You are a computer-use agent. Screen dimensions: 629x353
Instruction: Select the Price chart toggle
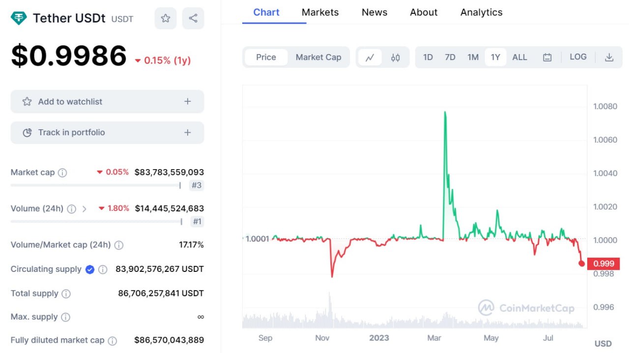tap(266, 57)
